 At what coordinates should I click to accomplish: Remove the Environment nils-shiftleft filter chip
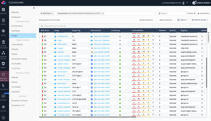pyautogui.click(x=103, y=14)
